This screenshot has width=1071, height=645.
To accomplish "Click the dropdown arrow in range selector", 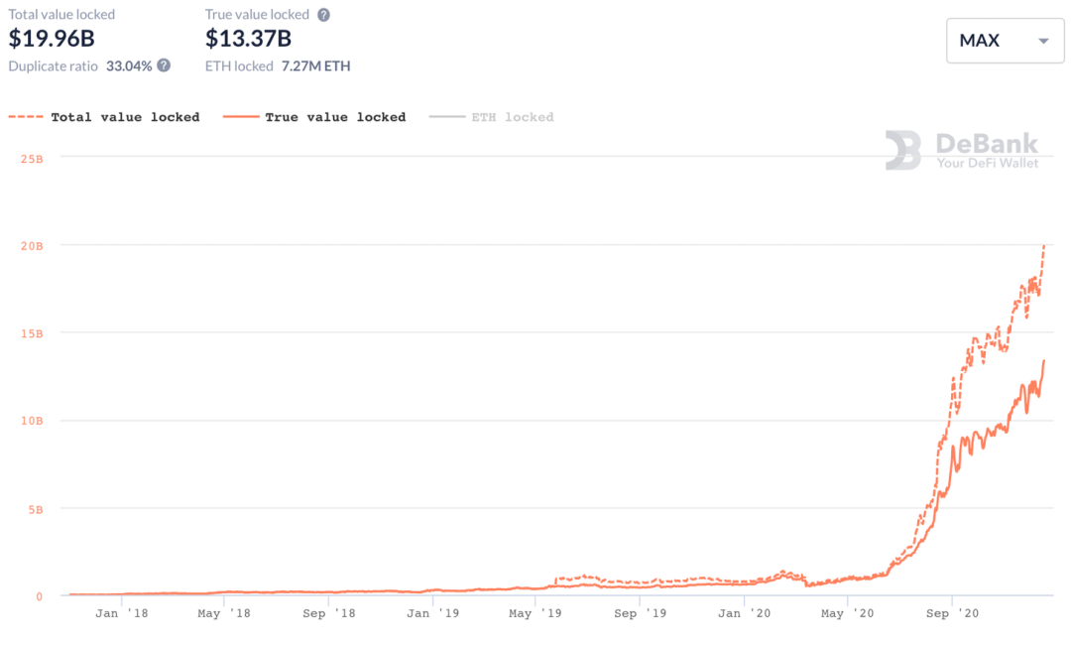I will tap(1042, 42).
